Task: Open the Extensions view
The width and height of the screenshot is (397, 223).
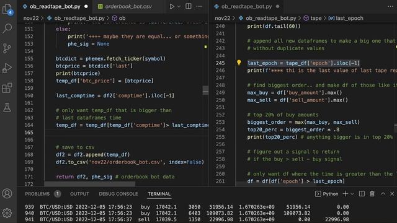Action: (x=7, y=88)
